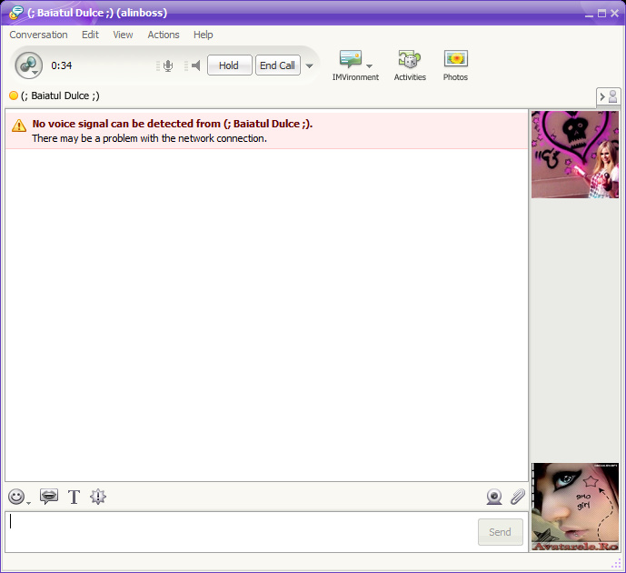Image resolution: width=626 pixels, height=573 pixels.
Task: Open the emoticons smiley picker
Action: (16, 497)
